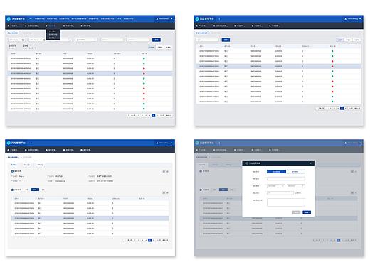Viewport: 370px width, 277px height.
Task: Select the blue first type option in dialog
Action: (x=276, y=172)
